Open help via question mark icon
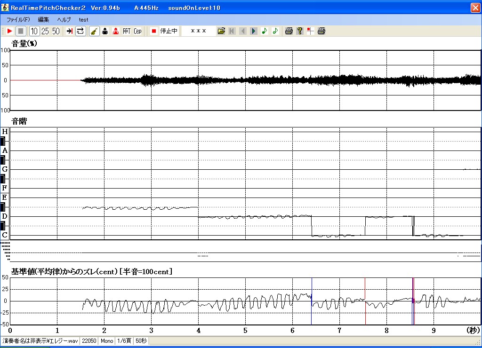 click(300, 31)
